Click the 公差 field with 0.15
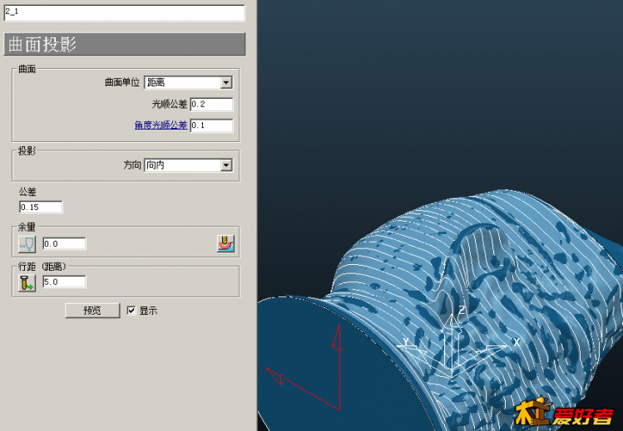623x431 pixels. click(x=41, y=207)
